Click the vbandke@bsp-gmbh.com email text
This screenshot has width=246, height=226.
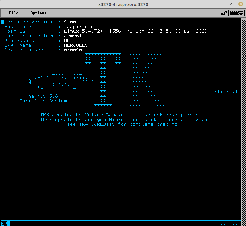[x=175, y=115]
